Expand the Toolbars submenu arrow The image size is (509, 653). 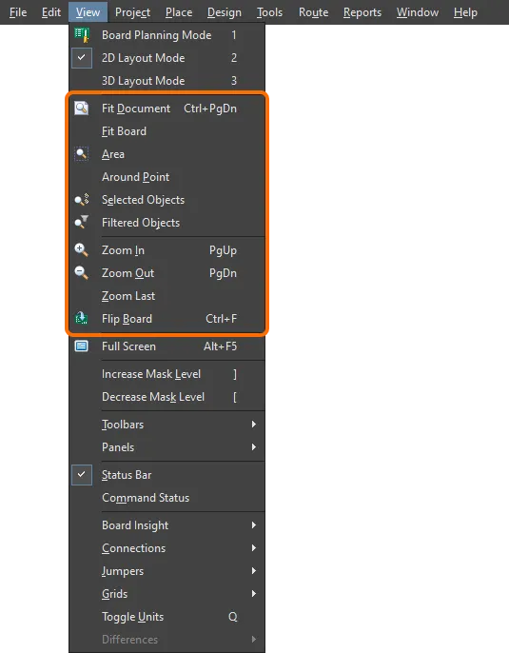click(x=253, y=425)
